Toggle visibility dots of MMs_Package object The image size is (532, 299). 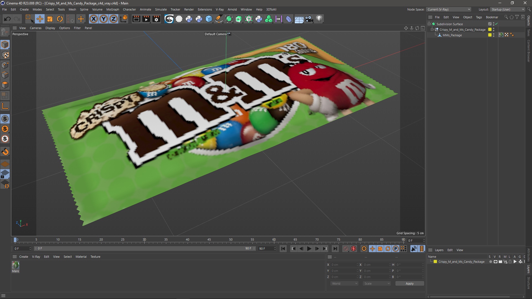pyautogui.click(x=494, y=35)
